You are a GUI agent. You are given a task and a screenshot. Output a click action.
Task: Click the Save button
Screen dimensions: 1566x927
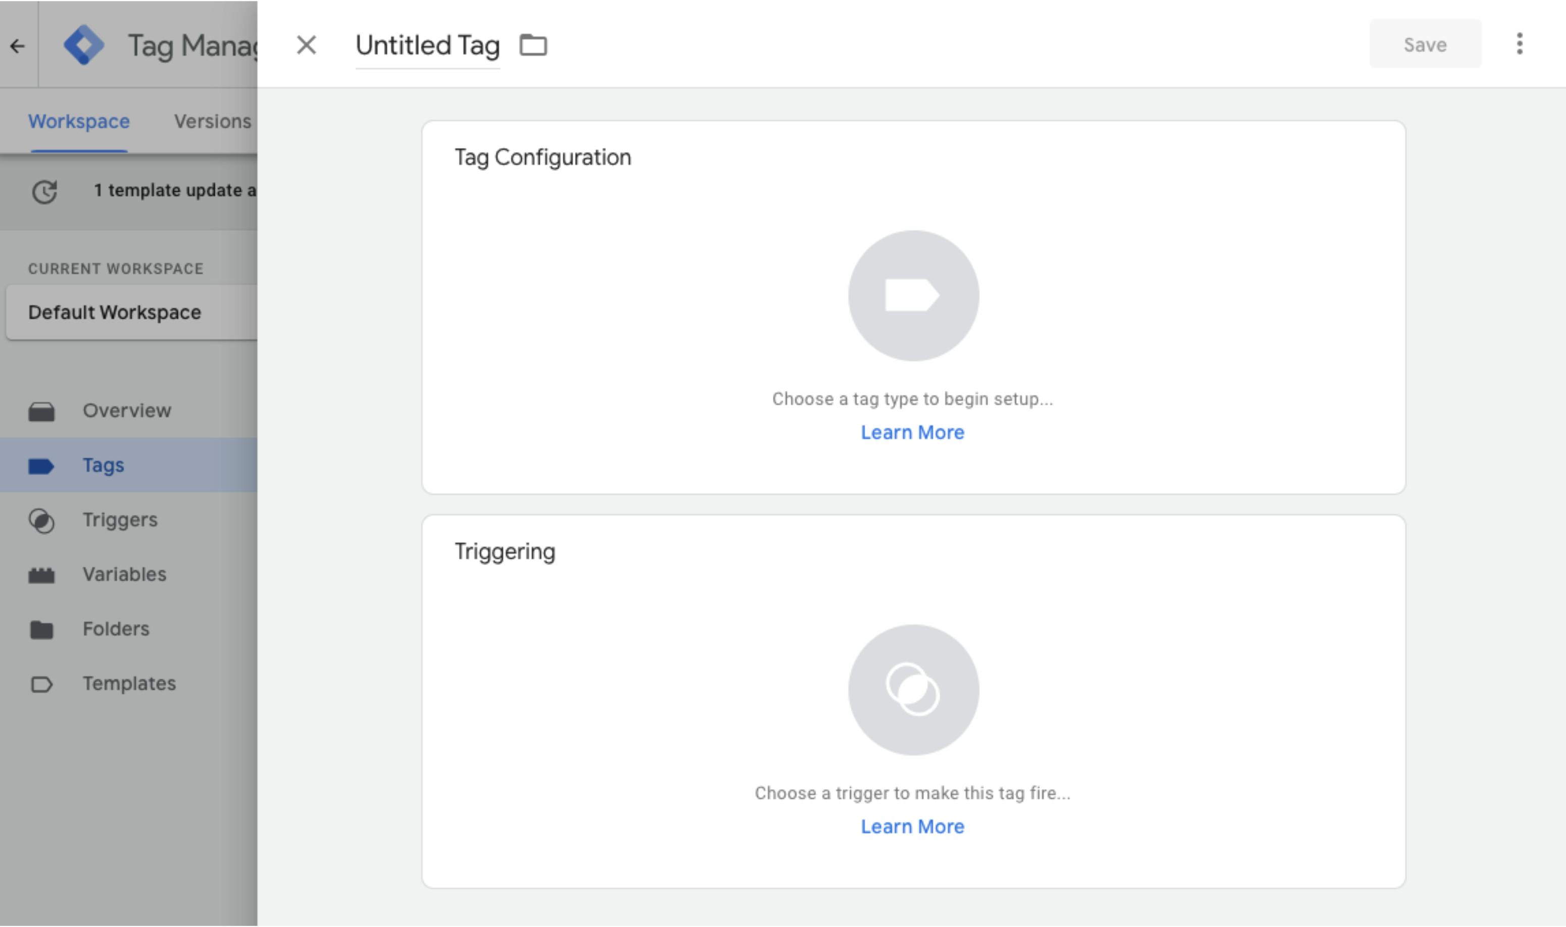coord(1425,44)
